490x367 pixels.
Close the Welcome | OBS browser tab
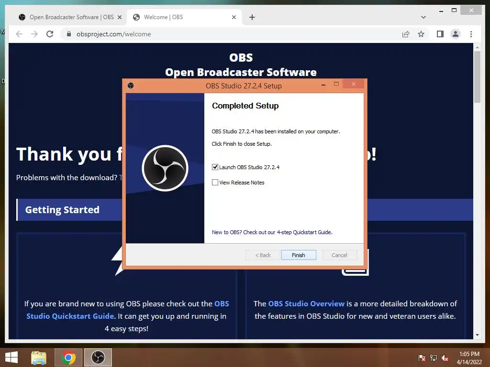(234, 18)
